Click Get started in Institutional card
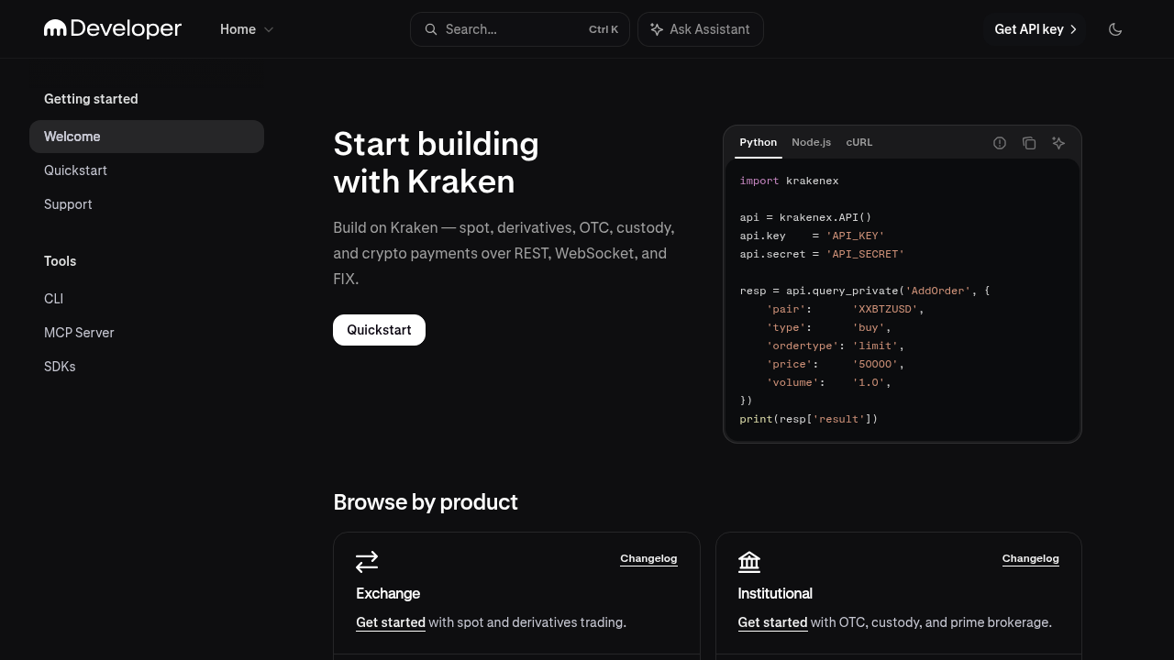This screenshot has width=1174, height=660. (x=772, y=622)
